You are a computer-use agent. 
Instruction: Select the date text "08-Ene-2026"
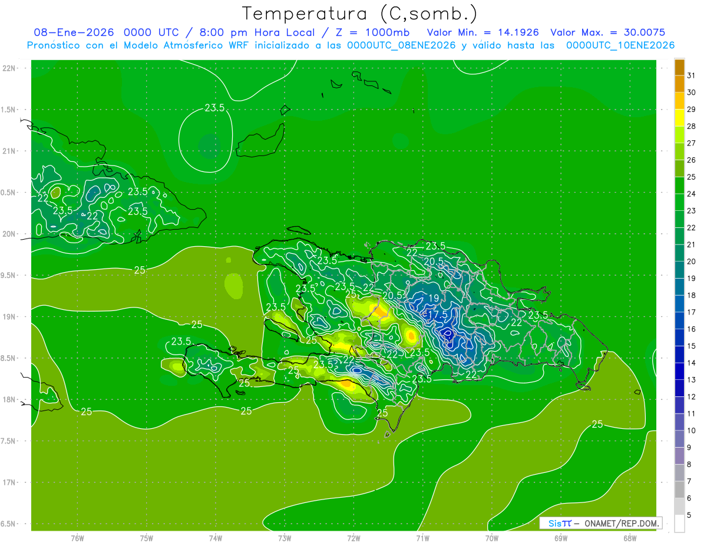click(74, 32)
